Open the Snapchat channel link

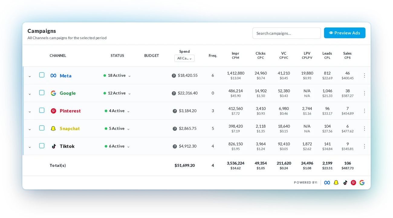(70, 129)
